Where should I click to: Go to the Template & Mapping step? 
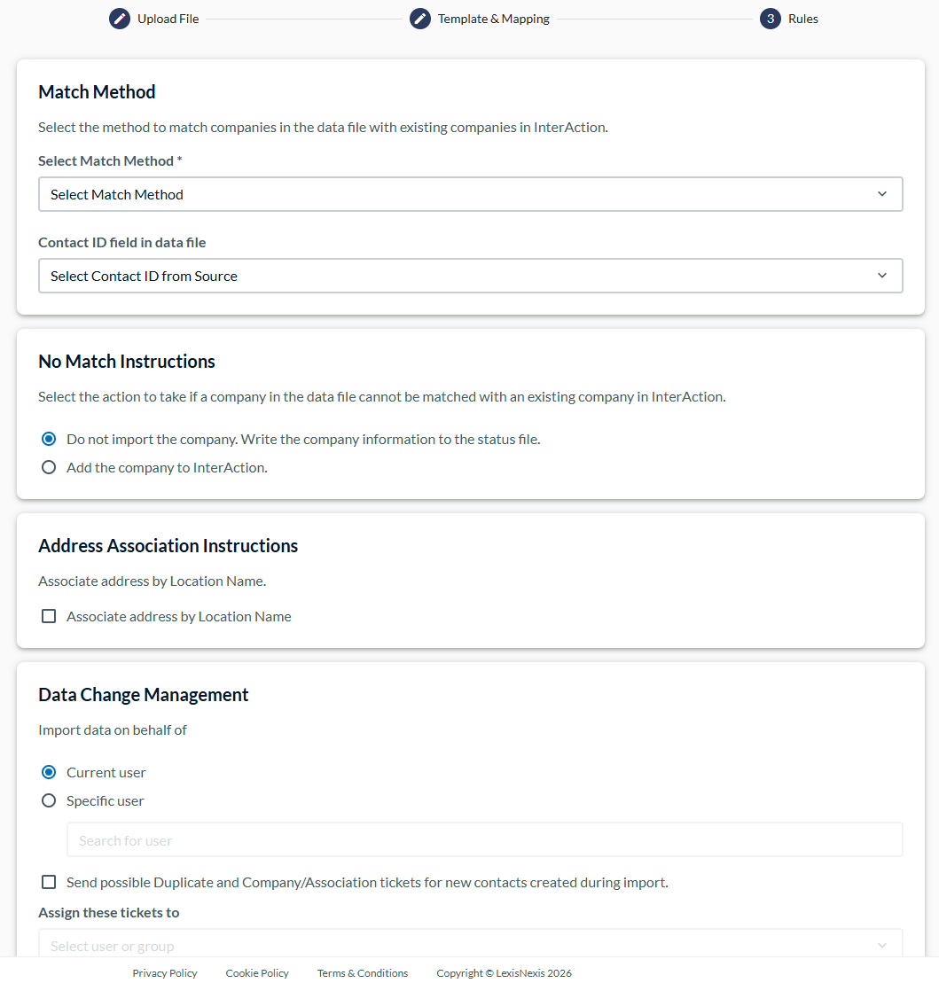tap(494, 19)
